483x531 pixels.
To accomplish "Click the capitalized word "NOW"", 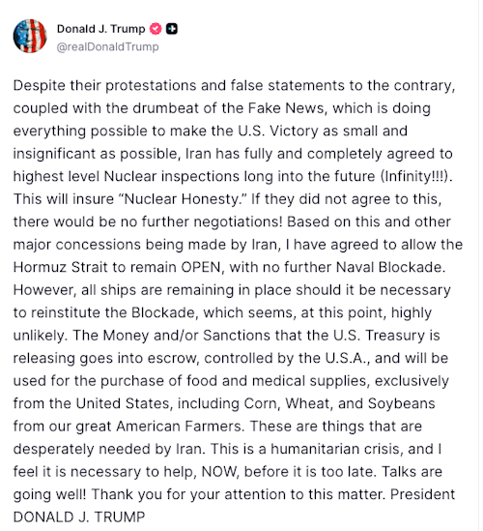I will click(220, 472).
